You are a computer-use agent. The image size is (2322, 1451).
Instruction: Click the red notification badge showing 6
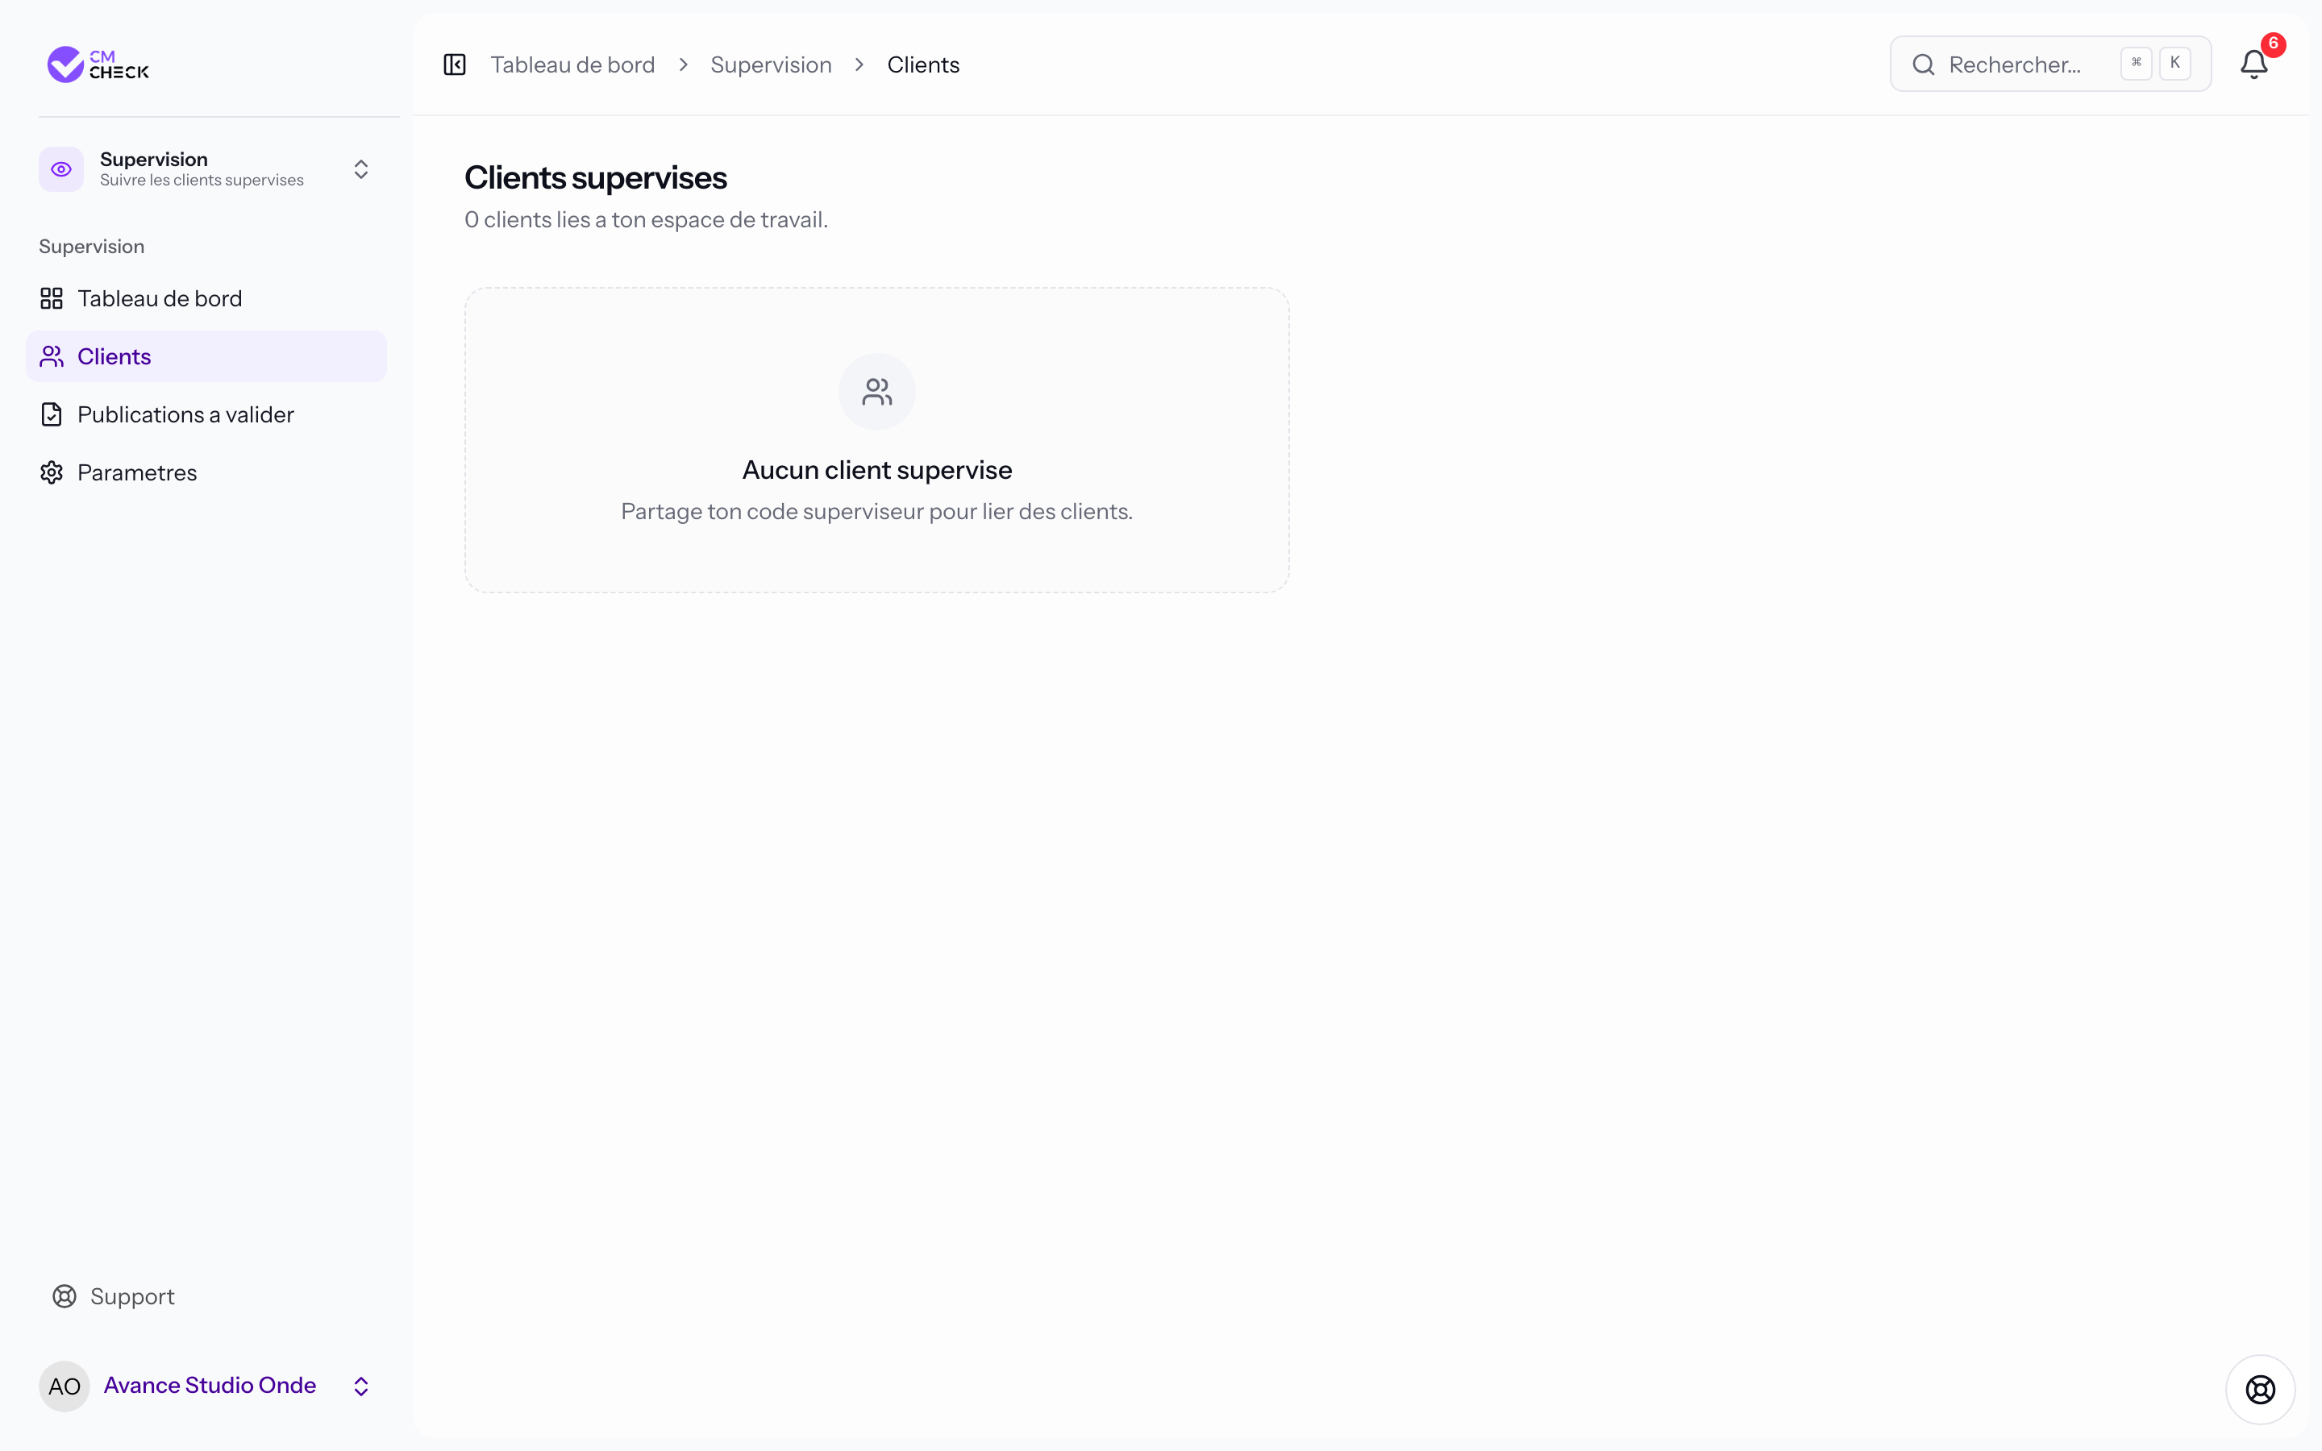coord(2273,44)
